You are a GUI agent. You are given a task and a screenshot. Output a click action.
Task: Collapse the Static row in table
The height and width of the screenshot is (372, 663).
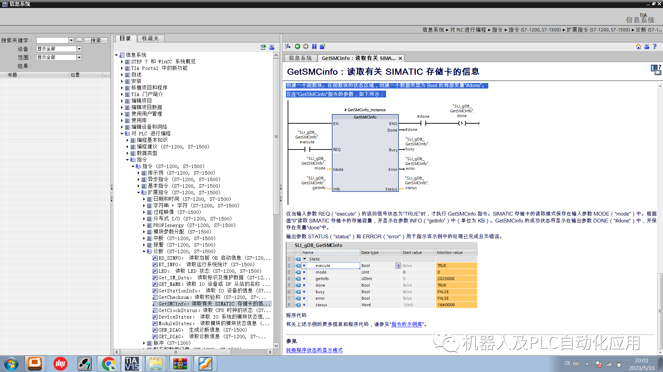[x=305, y=259]
